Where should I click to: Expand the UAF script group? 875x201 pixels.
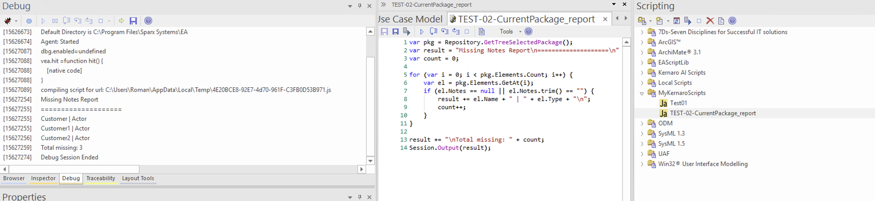[x=642, y=154]
